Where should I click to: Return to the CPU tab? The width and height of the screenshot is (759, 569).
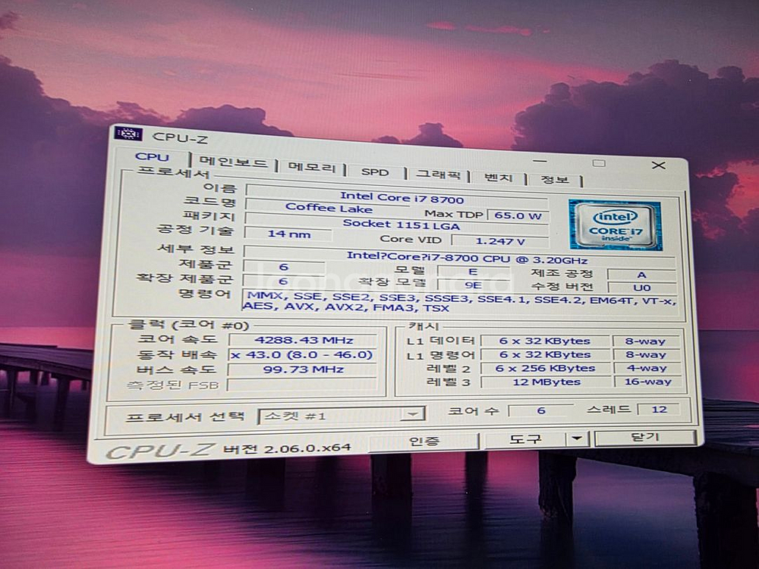click(154, 157)
